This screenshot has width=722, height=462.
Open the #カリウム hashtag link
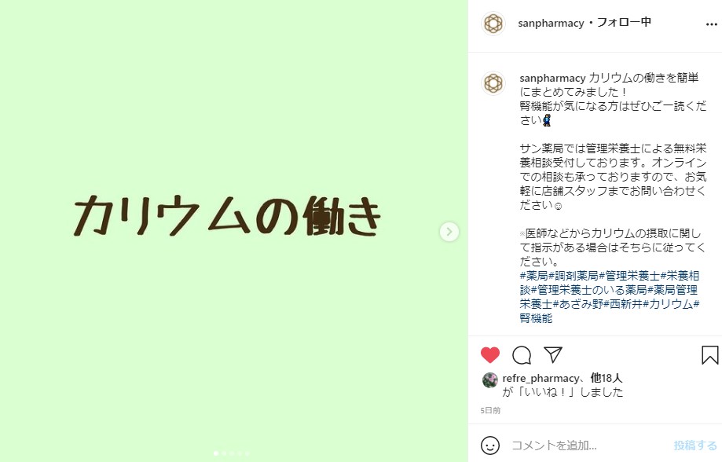pyautogui.click(x=668, y=304)
